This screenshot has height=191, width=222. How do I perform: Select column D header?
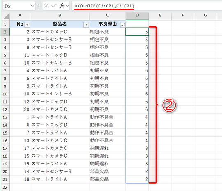pyautogui.click(x=137, y=16)
